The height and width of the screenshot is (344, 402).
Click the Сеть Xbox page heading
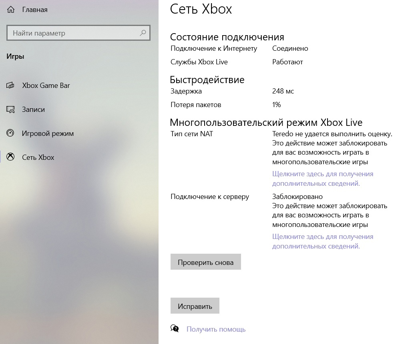201,9
